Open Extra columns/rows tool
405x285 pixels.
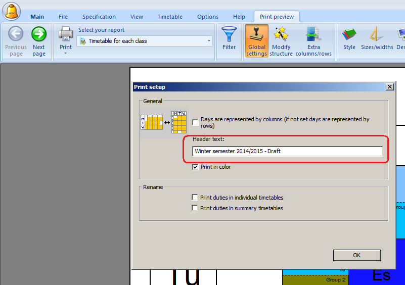coord(313,34)
